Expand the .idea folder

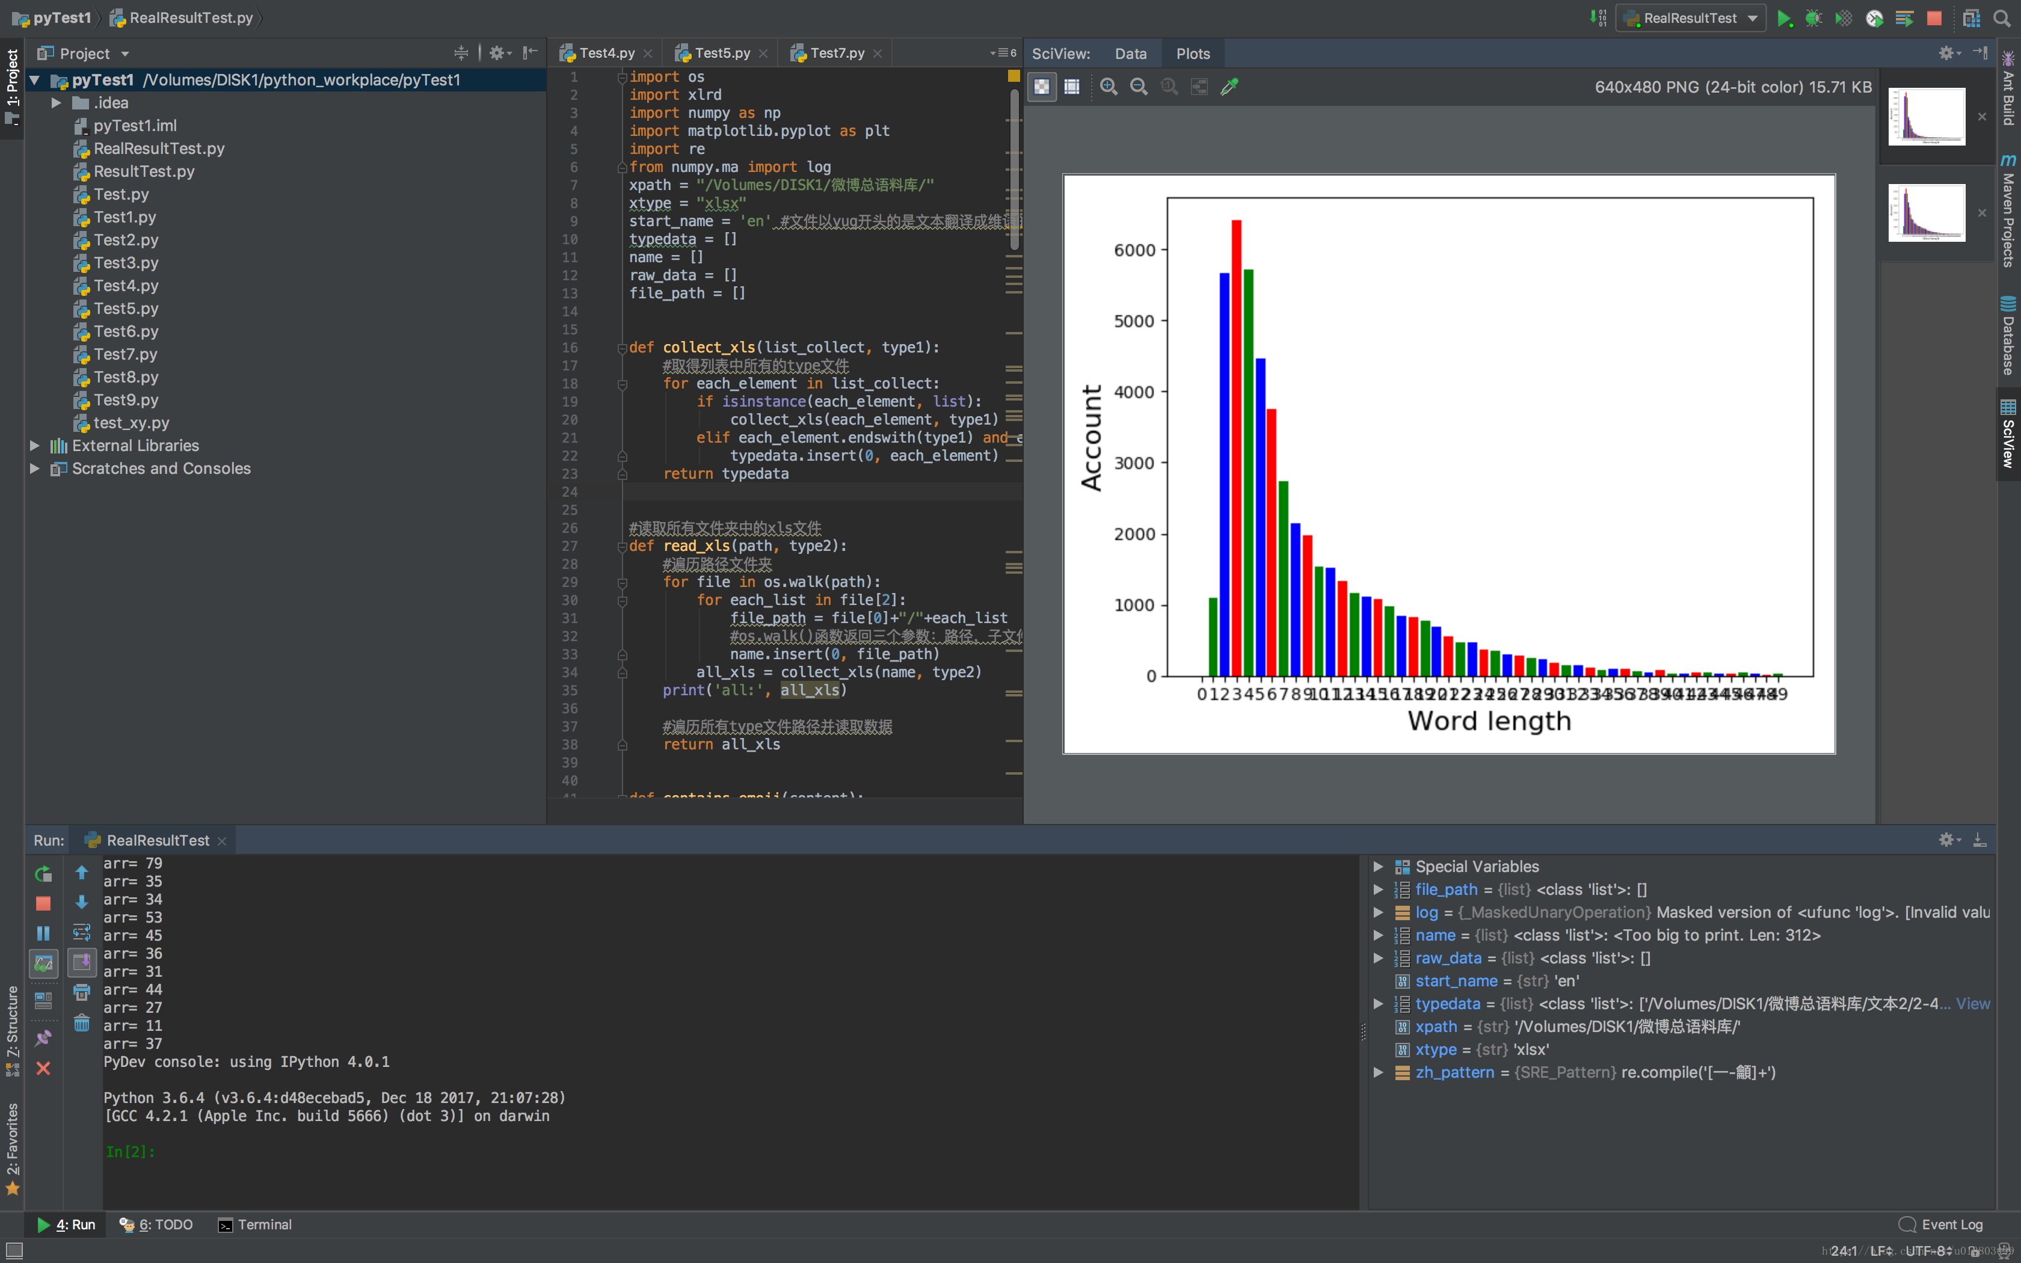coord(56,103)
